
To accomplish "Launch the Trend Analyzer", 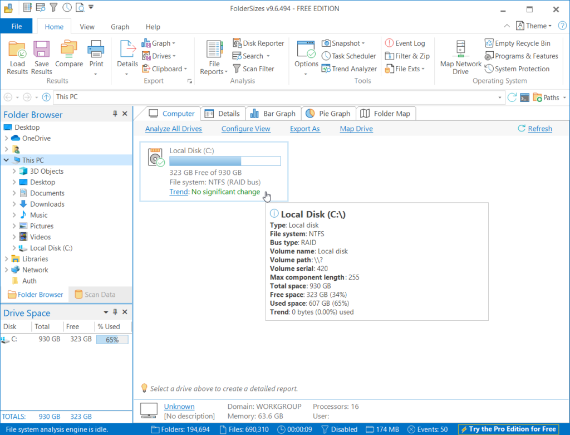I will coord(350,69).
